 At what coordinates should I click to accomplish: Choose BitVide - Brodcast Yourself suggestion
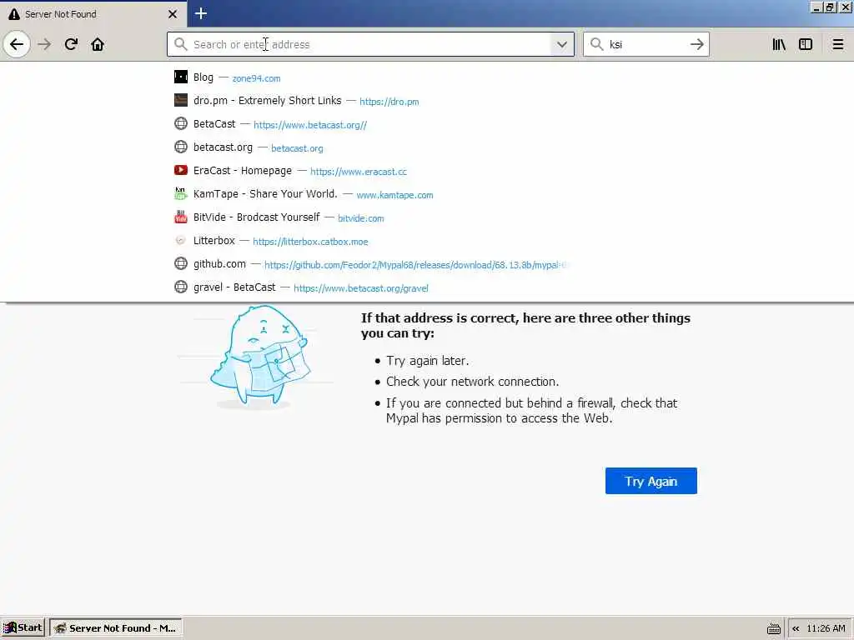[427, 217]
